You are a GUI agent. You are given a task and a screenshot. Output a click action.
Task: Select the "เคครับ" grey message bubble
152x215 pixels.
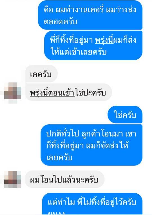coord(41,74)
